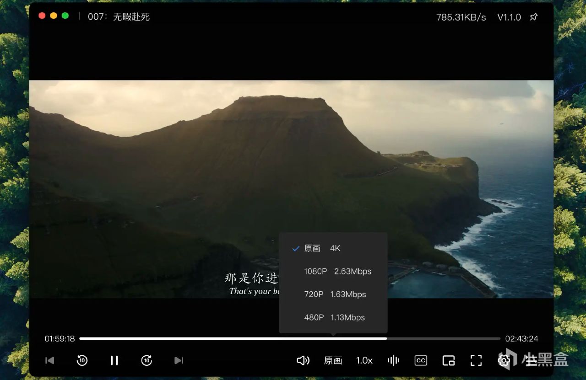Seek on the video progress bar

(290, 338)
